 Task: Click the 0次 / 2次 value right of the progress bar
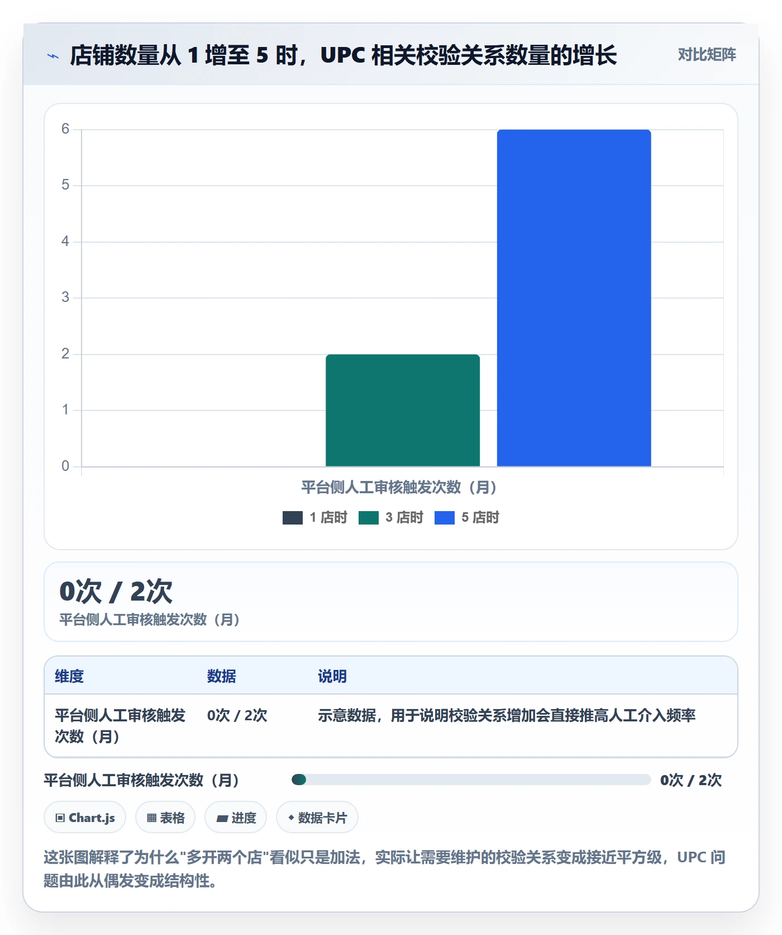coord(691,780)
